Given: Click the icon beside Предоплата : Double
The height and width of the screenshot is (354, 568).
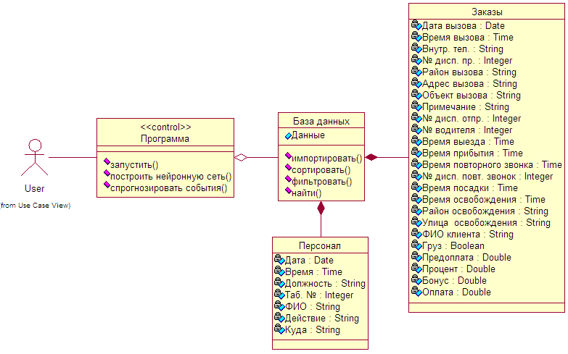Looking at the screenshot, I should (416, 257).
